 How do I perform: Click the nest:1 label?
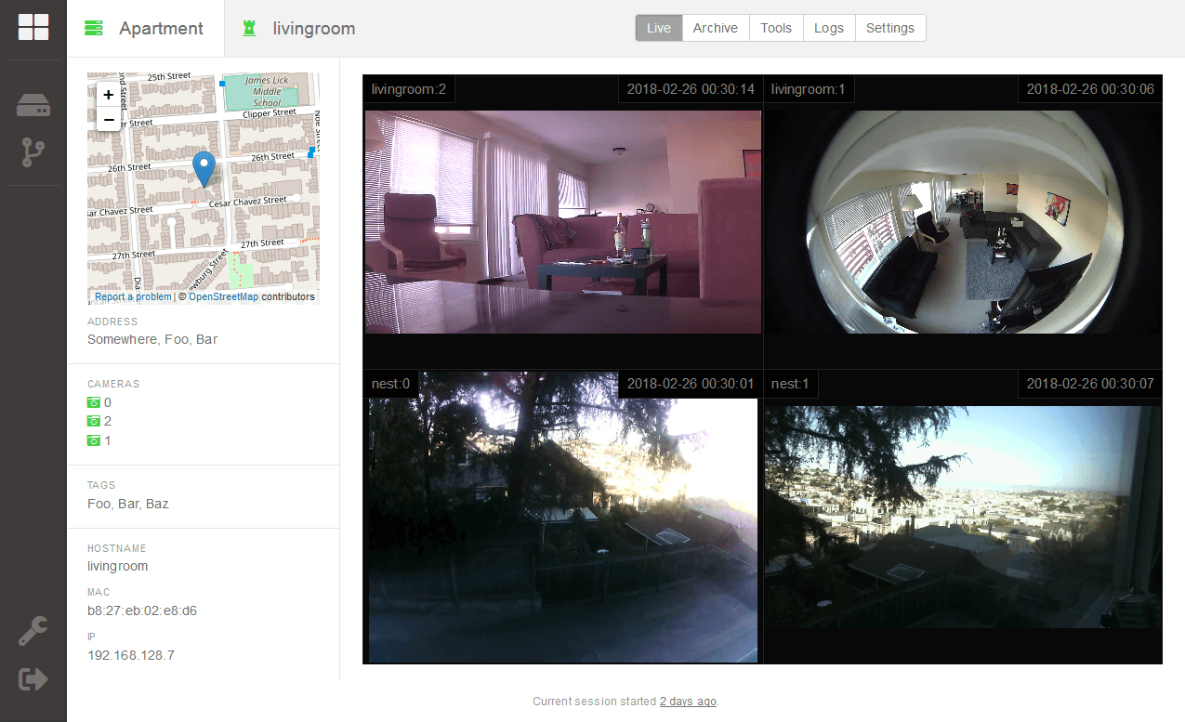point(791,384)
